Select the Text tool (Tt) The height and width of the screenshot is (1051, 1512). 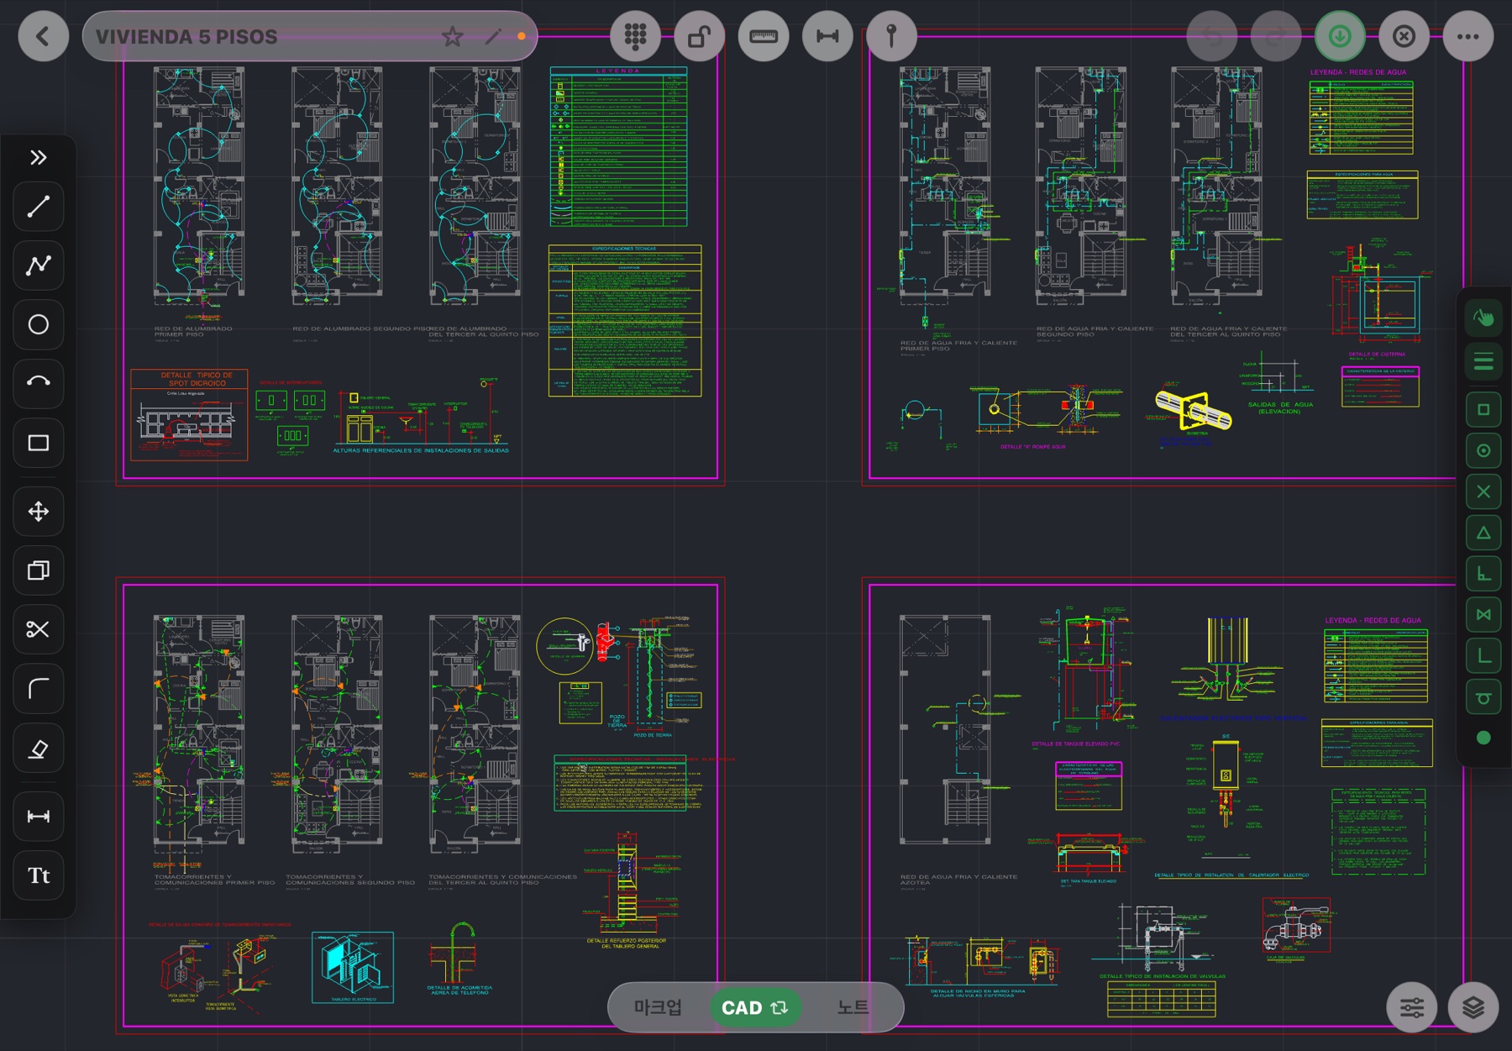[x=39, y=875]
